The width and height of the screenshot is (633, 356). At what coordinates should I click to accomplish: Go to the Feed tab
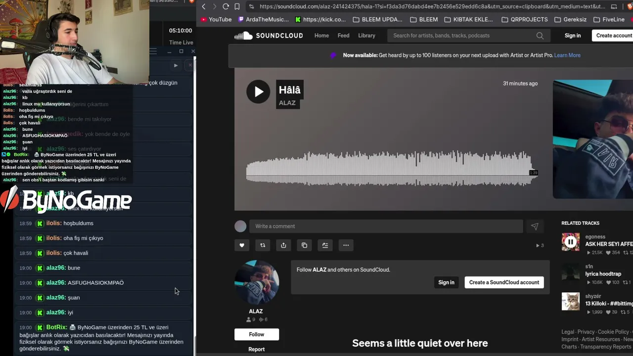tap(343, 36)
